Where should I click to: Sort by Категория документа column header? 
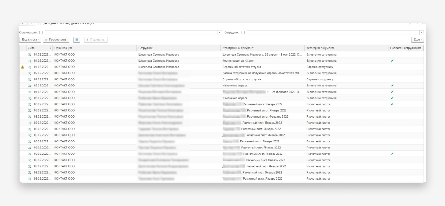click(320, 48)
